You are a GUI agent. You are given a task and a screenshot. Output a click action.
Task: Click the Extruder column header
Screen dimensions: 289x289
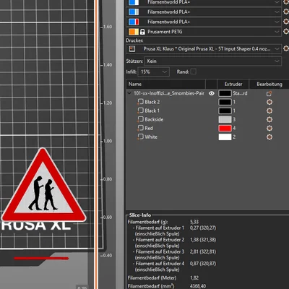tap(233, 84)
